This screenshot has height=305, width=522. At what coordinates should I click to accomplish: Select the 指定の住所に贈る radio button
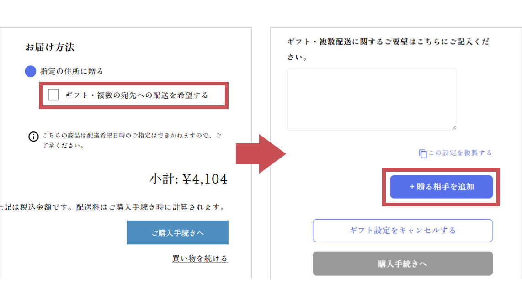pyautogui.click(x=30, y=71)
